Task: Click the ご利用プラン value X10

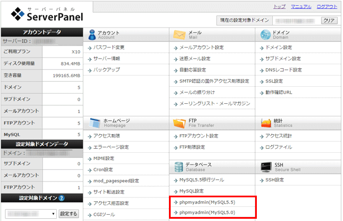Action: tap(76, 52)
